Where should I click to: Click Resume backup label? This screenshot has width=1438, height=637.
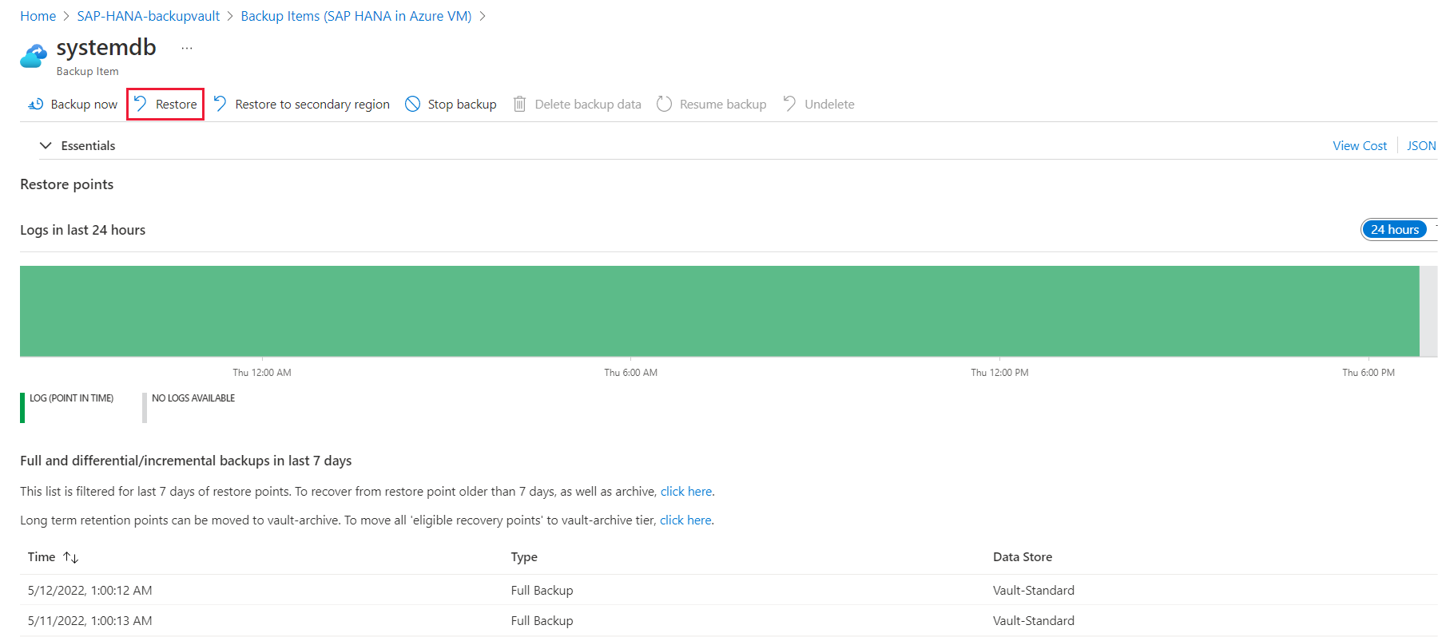coord(723,105)
